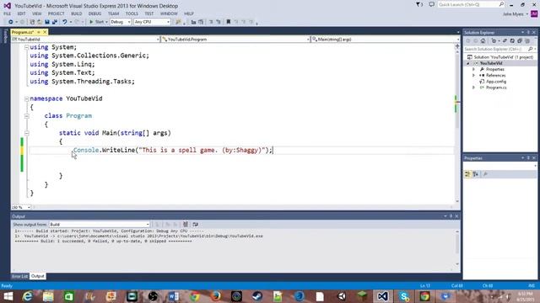Expand the Program.cs node in Solution Explorer
The height and width of the screenshot is (303, 540).
click(473, 88)
